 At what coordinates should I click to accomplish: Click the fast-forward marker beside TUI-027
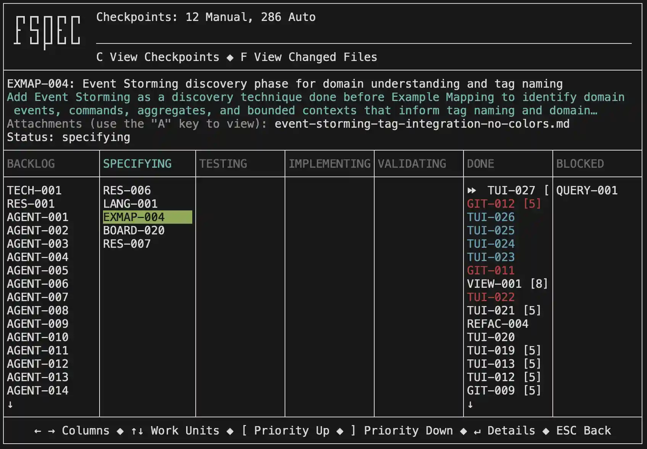point(472,191)
